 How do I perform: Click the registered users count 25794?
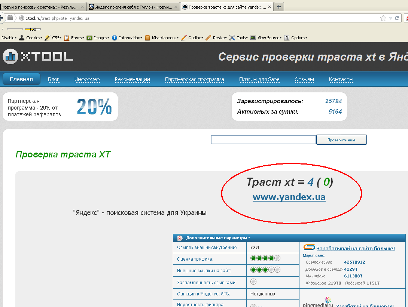click(334, 101)
